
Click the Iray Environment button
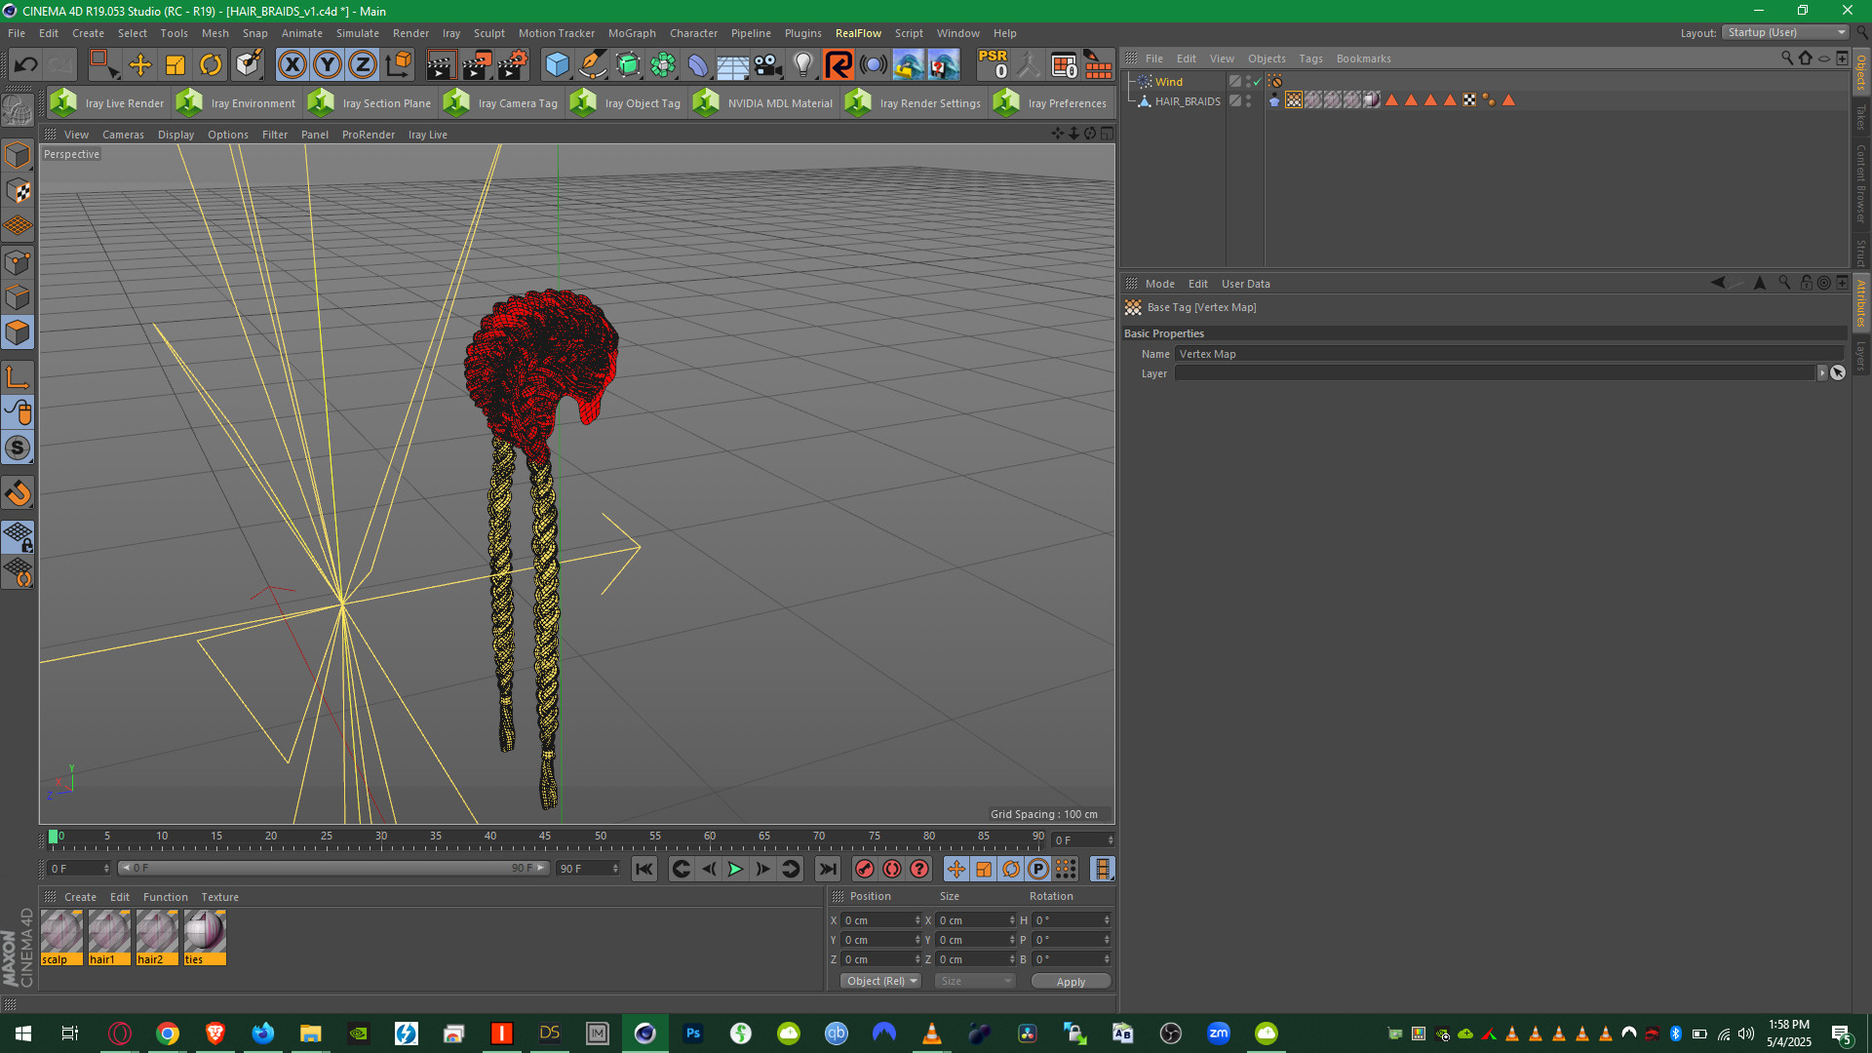(236, 102)
